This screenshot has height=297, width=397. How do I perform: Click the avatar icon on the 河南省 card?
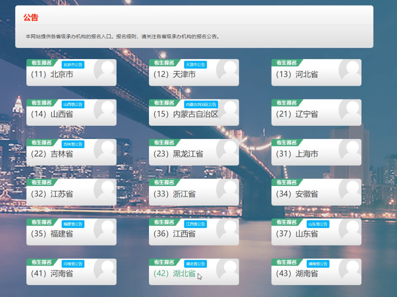point(105,269)
